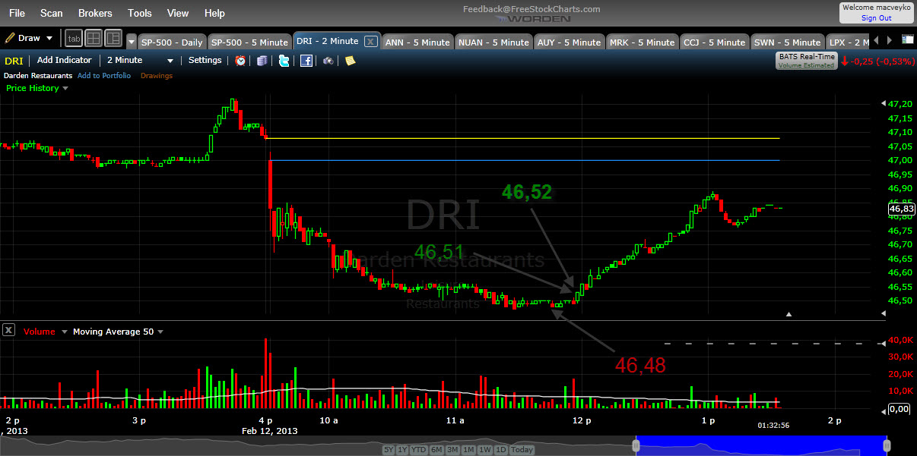The image size is (917, 456).
Task: Open the Scan menu
Action: 52,13
